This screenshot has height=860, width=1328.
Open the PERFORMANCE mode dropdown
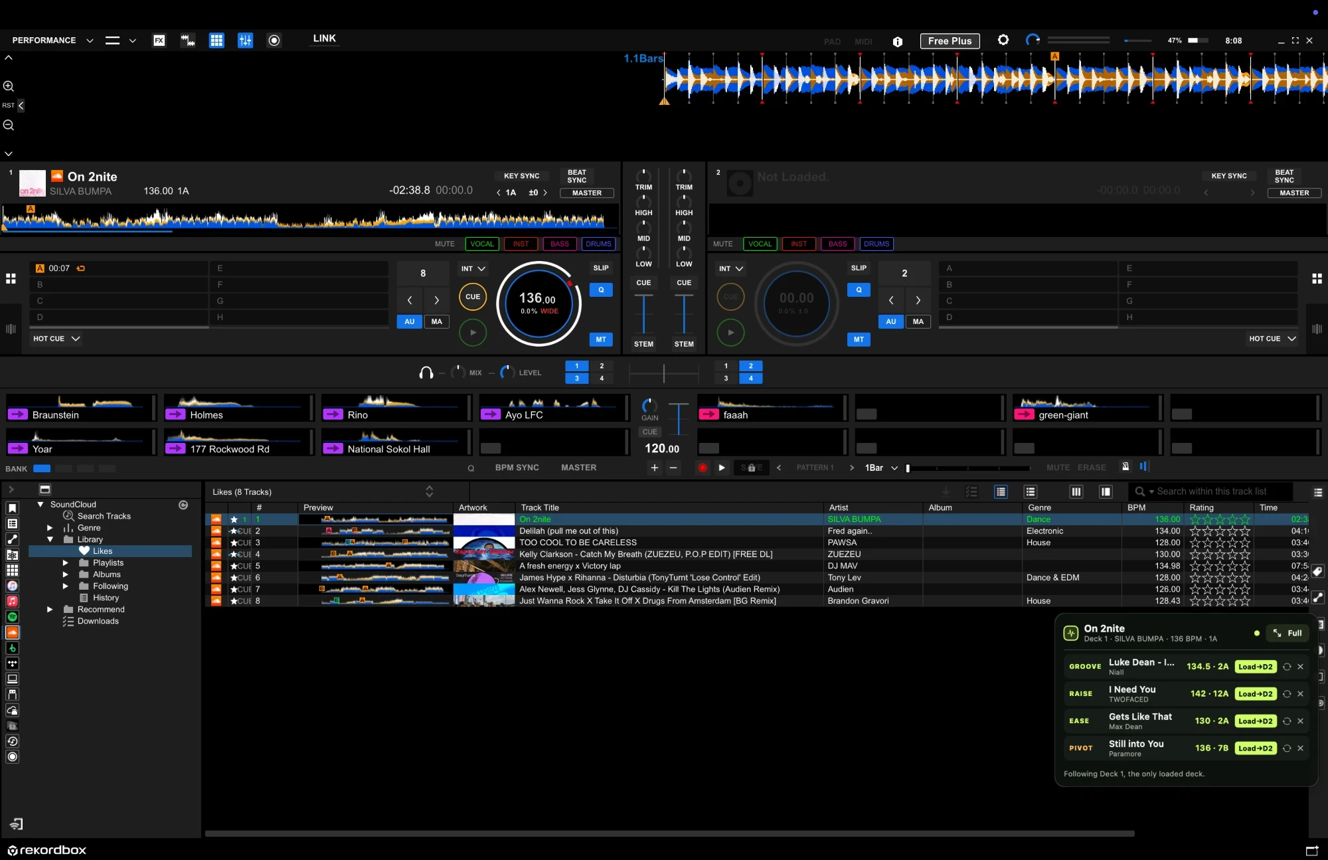(52, 41)
